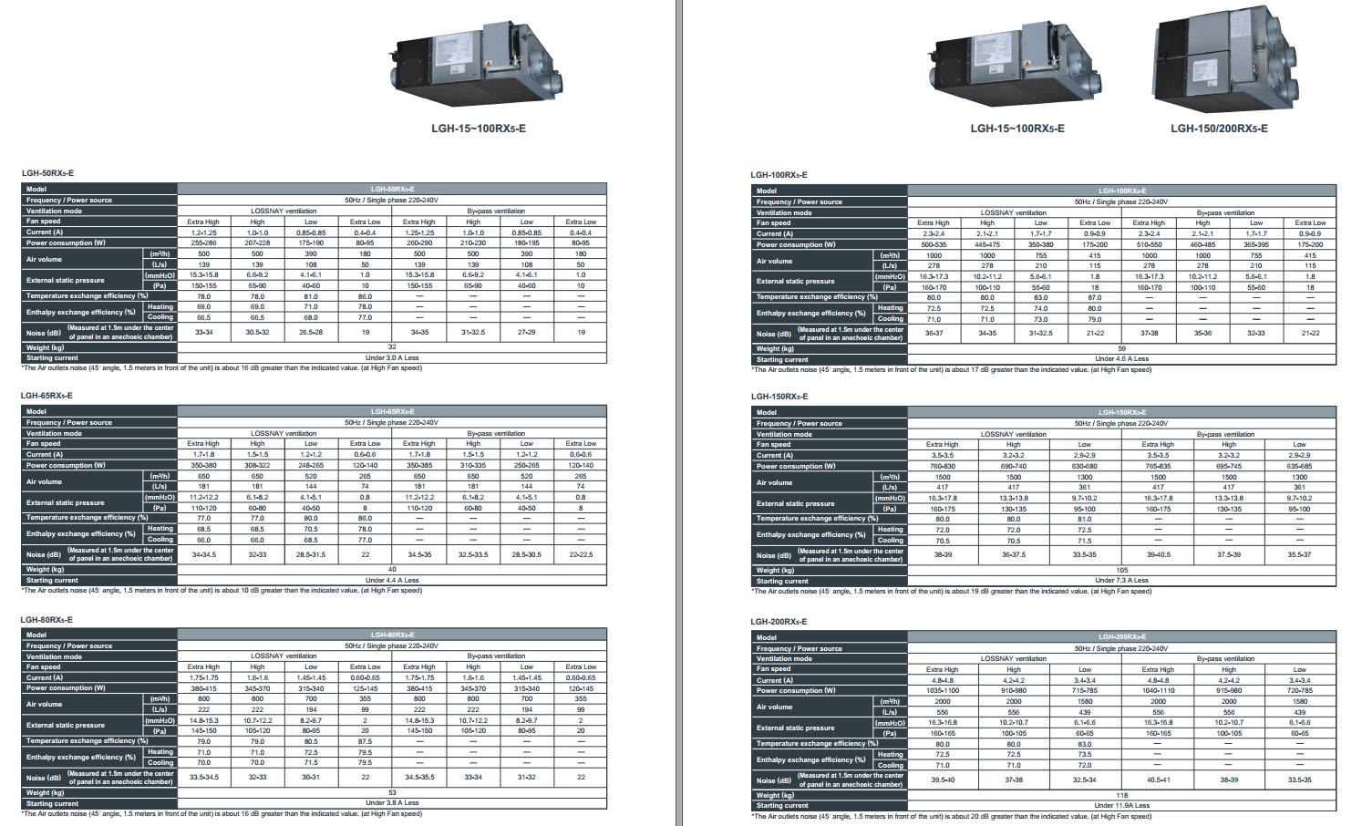Click footnote mentioning about 10 dB greater

(x=222, y=591)
